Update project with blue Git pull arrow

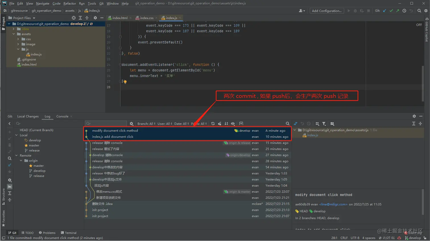tap(384, 11)
